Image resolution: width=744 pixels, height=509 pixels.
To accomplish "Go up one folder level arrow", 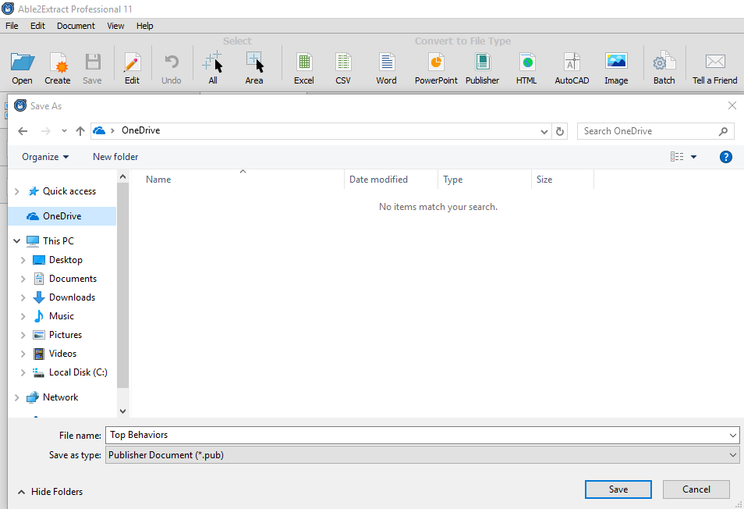I will (80, 131).
